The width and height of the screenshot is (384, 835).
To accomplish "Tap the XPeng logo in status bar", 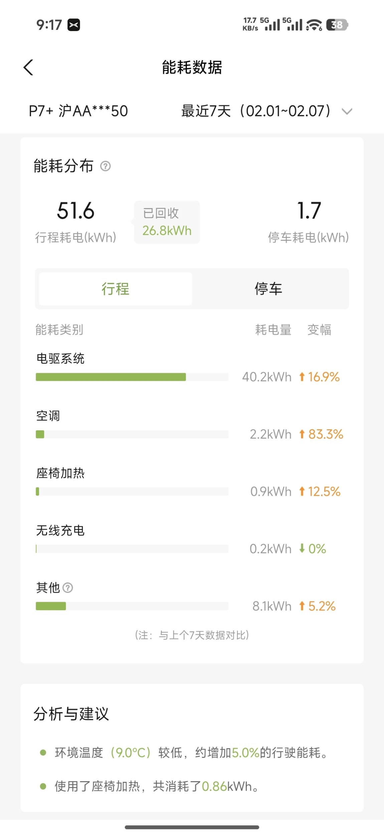I will (x=74, y=25).
